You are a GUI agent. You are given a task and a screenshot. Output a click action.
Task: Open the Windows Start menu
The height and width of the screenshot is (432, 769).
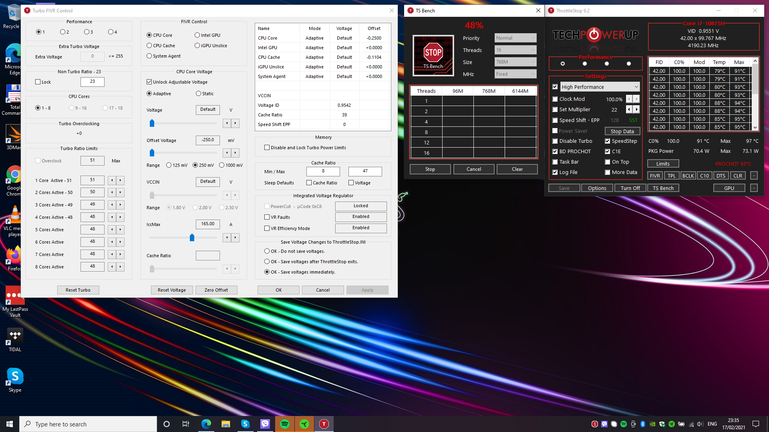pos(10,424)
